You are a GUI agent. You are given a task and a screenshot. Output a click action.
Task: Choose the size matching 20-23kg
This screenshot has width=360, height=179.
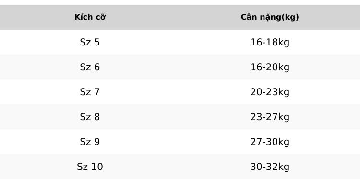pos(90,92)
